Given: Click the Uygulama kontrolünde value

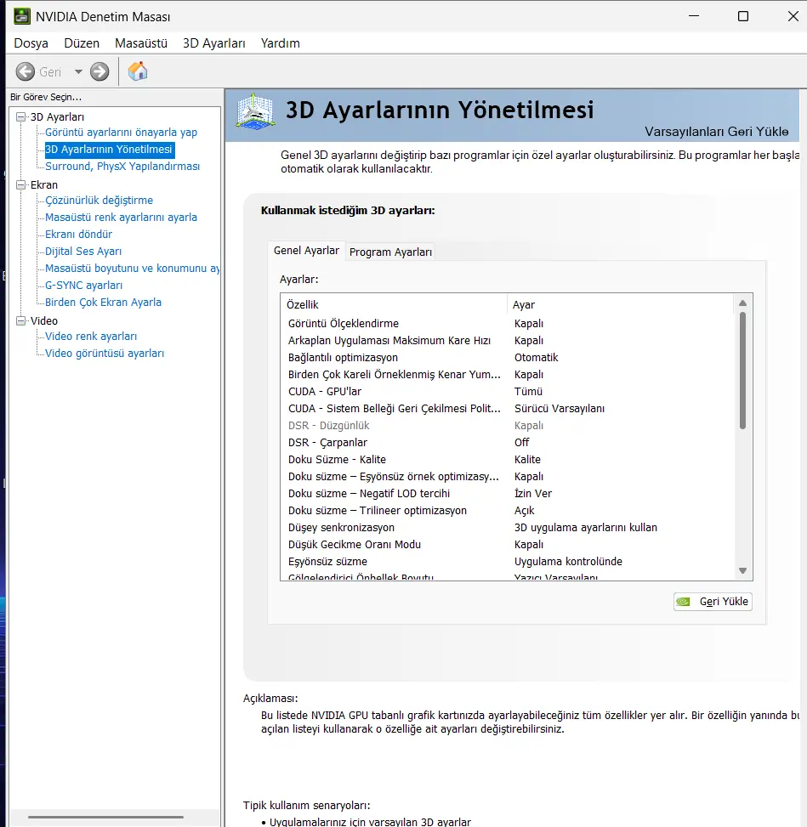Looking at the screenshot, I should [568, 561].
